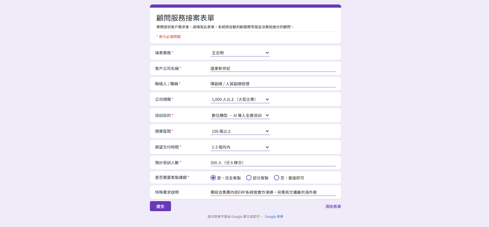The image size is (489, 227).
Task: Click the 清除表單 link
Action: 333,206
